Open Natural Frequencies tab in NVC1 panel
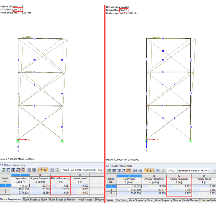Screen dimensions: 216x208 click(x=11, y=199)
